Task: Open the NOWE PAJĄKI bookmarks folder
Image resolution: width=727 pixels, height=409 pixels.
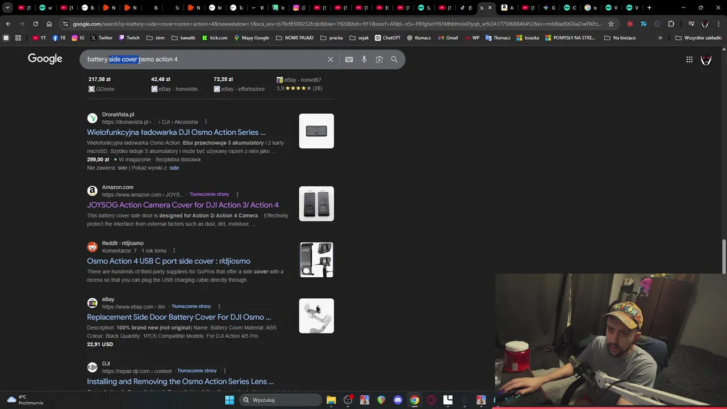Action: pyautogui.click(x=295, y=37)
